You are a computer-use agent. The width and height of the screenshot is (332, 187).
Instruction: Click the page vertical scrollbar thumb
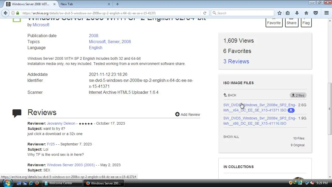(x=330, y=109)
